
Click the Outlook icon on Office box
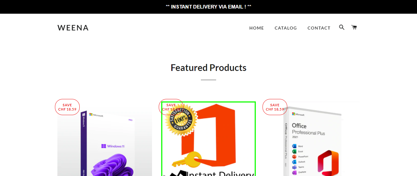pos(294,162)
